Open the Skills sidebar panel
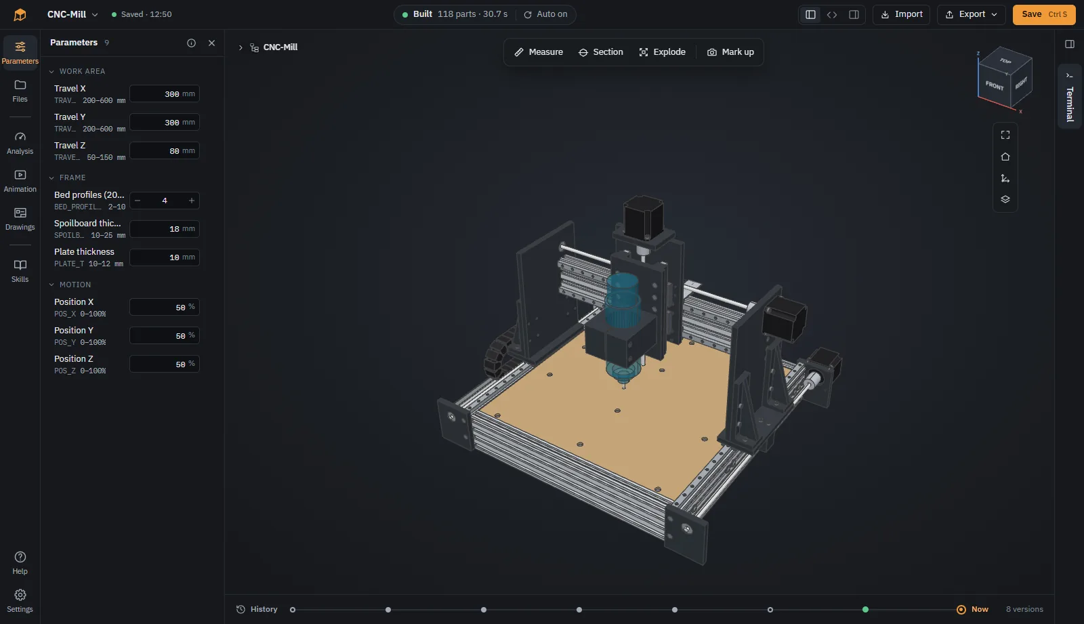The image size is (1084, 624). pyautogui.click(x=20, y=271)
